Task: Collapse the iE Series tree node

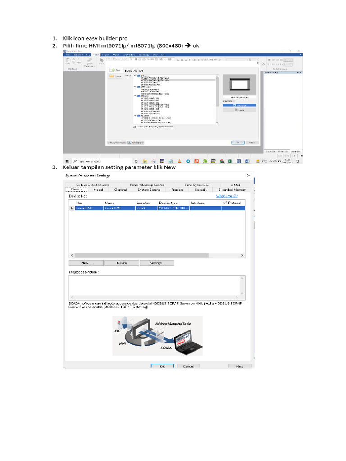Action: pos(135,96)
